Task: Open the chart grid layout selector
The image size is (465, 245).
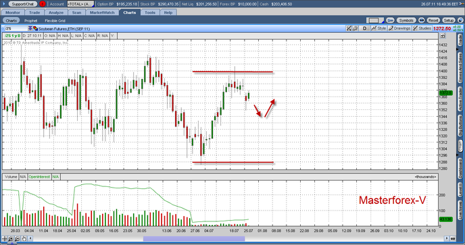Action: pos(375,20)
